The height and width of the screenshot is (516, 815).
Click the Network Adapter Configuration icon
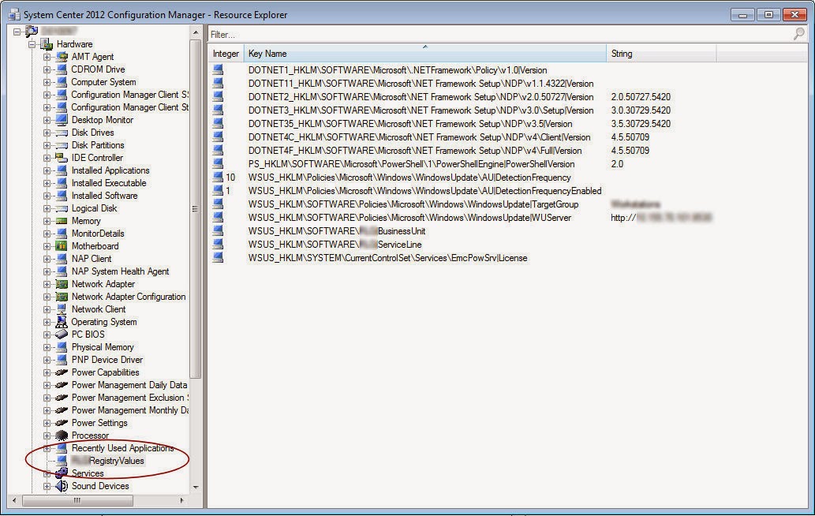(x=62, y=297)
